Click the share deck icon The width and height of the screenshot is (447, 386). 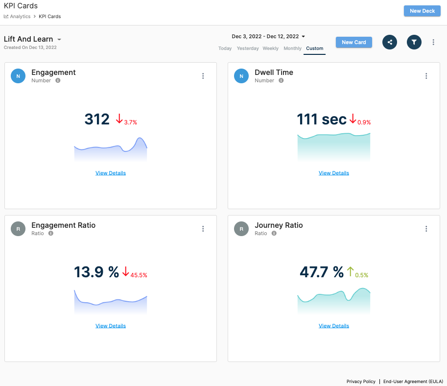point(389,42)
